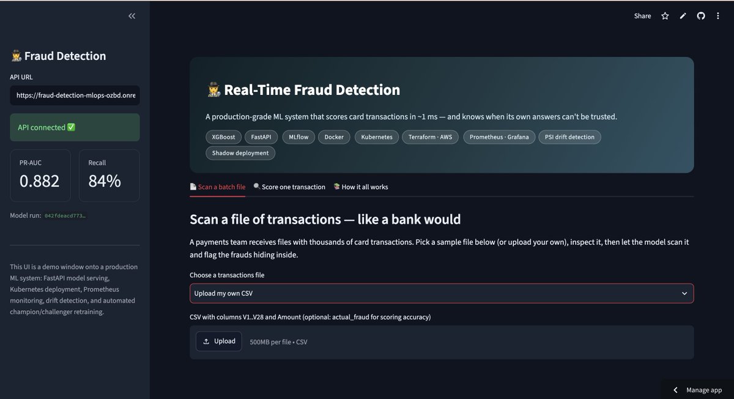Click the Fraud Detection sidebar title
The image size is (734, 399).
[x=59, y=56]
